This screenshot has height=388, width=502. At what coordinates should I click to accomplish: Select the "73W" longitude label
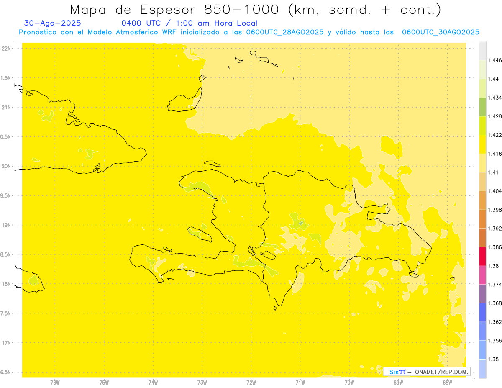point(202,383)
